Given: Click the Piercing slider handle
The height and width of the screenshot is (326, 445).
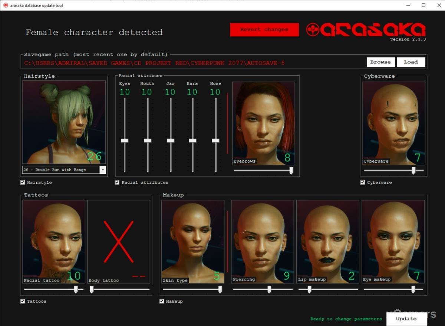Looking at the screenshot, I should [269, 289].
